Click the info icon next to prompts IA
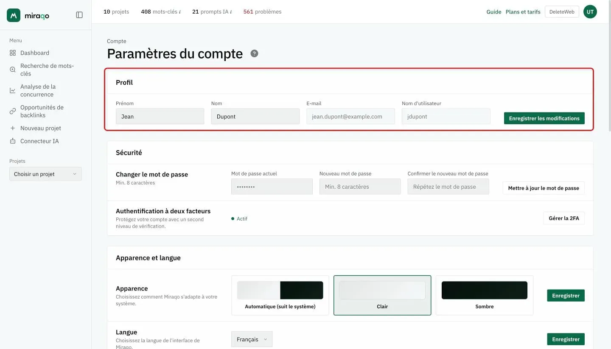Image resolution: width=611 pixels, height=349 pixels. [230, 12]
